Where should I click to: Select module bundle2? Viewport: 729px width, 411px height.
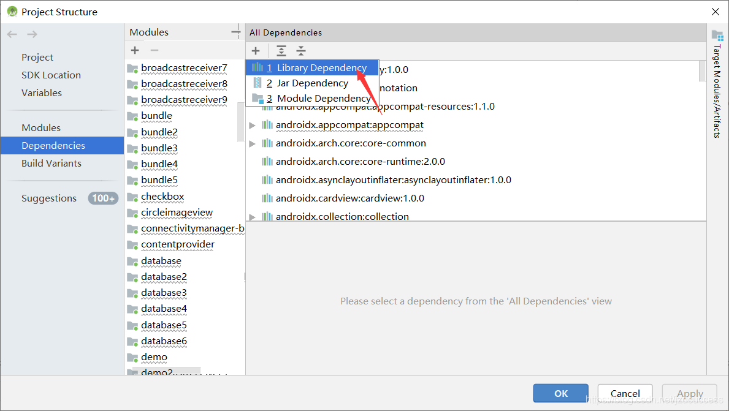159,132
